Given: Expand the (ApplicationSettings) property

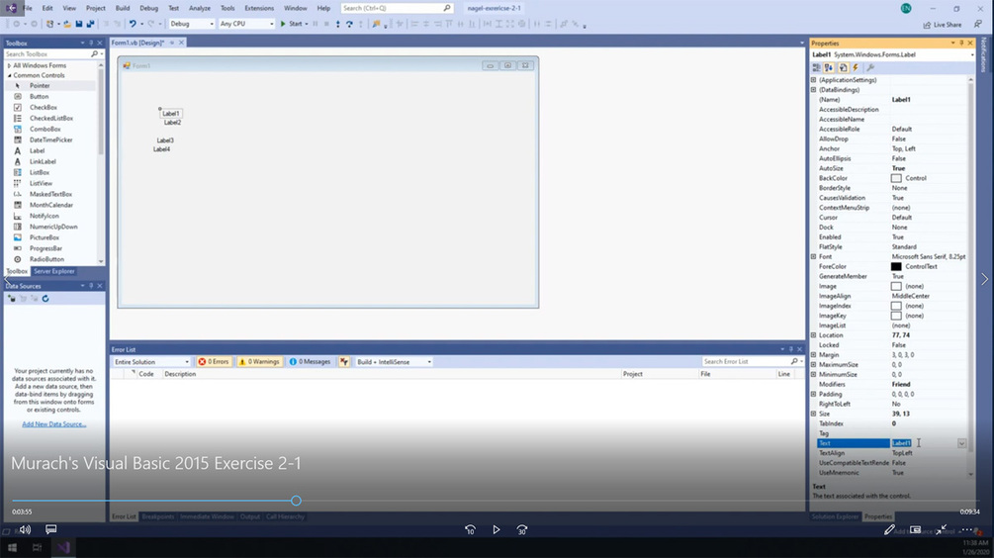Looking at the screenshot, I should 813,80.
